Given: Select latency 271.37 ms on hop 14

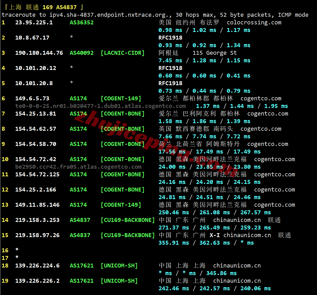Looking at the screenshot, I should (x=174, y=228).
